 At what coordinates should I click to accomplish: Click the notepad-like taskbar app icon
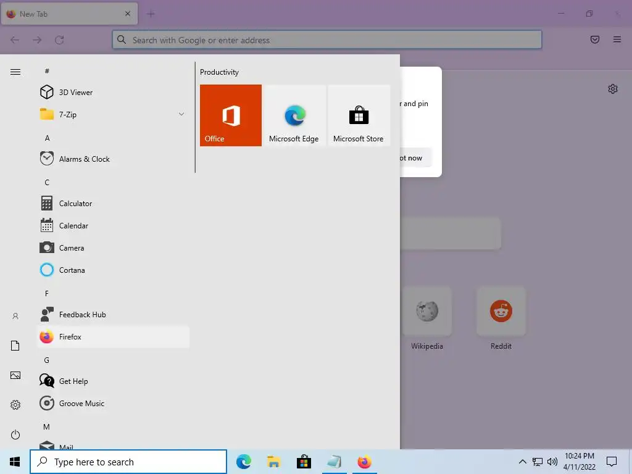coord(334,462)
